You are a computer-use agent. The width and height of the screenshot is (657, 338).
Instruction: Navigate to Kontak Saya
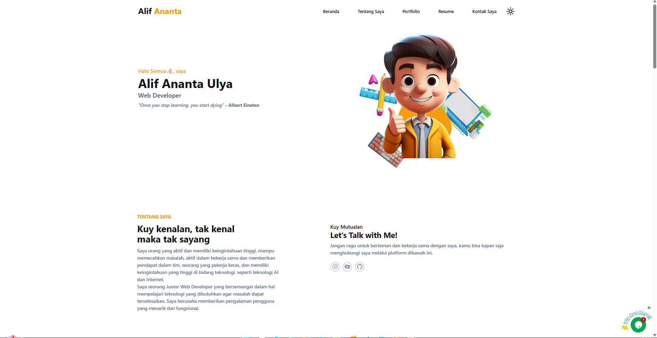point(484,11)
